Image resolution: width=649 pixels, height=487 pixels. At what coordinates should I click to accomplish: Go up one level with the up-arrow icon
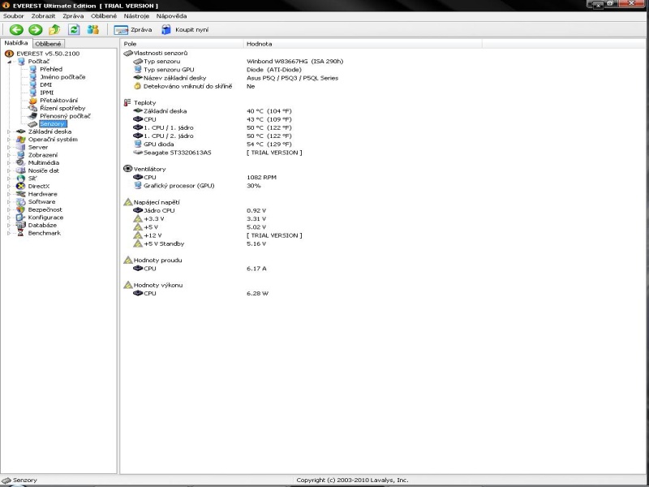[x=54, y=30]
